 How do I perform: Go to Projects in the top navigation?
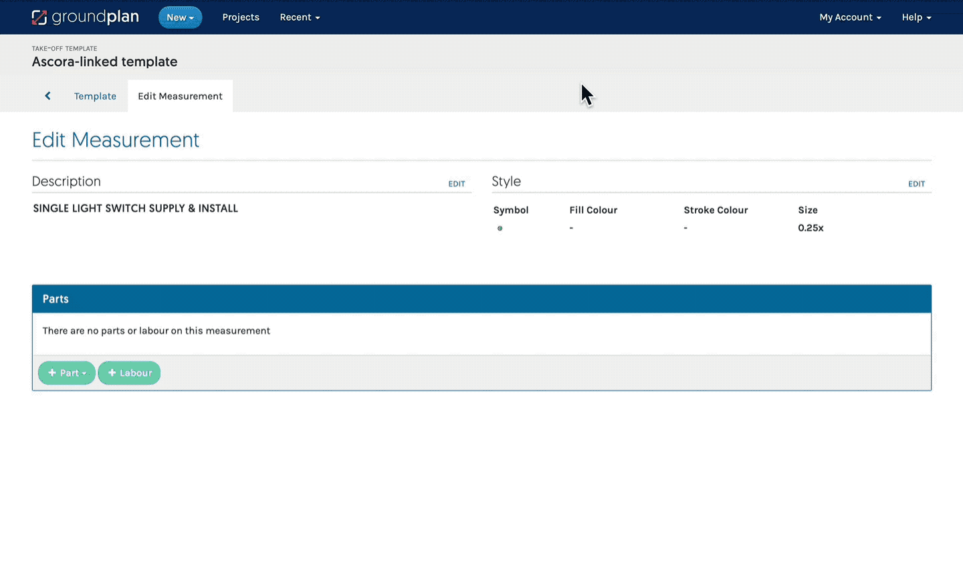(x=241, y=17)
